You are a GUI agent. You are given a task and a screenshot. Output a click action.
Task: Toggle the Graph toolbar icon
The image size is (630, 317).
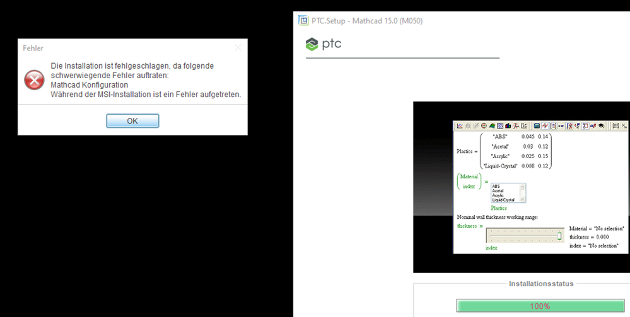(545, 126)
